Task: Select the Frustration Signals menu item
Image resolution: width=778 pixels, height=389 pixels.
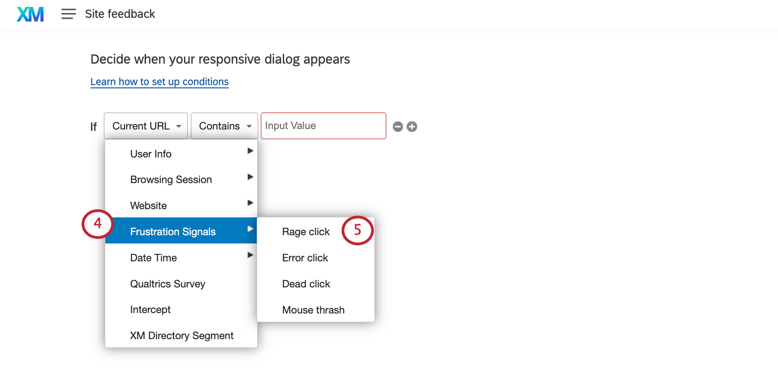Action: (x=181, y=231)
